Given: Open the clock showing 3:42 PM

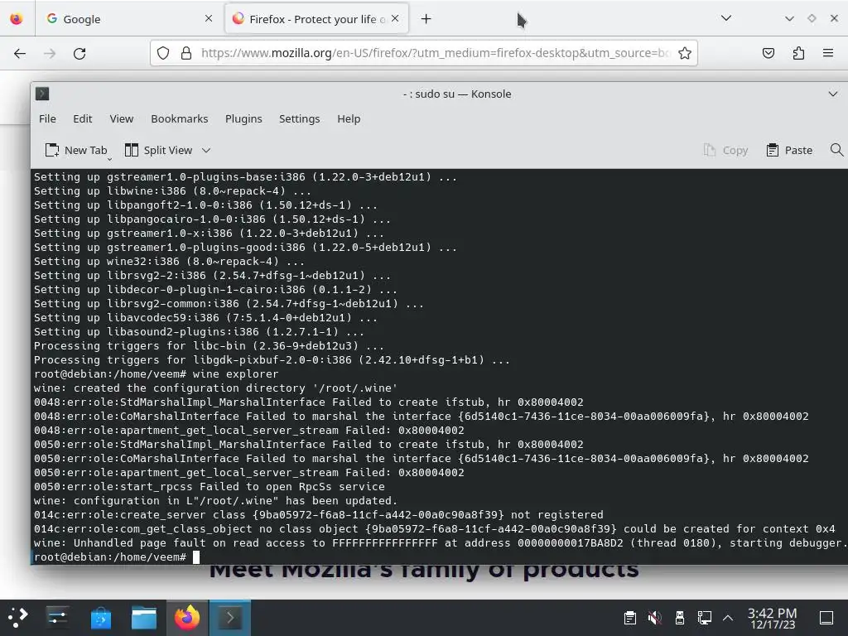Looking at the screenshot, I should coord(773,618).
